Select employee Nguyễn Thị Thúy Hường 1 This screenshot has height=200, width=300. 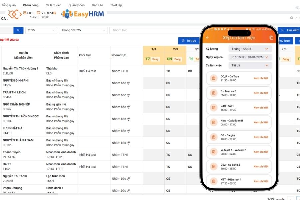pos(20,68)
